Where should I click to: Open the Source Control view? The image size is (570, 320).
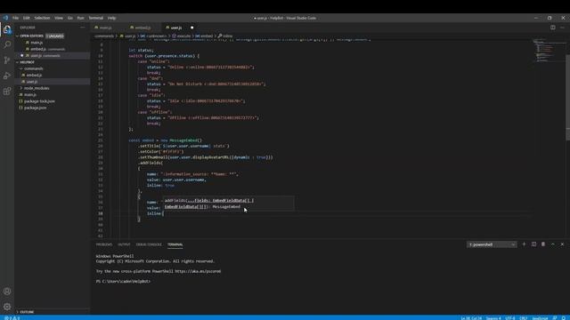7,60
